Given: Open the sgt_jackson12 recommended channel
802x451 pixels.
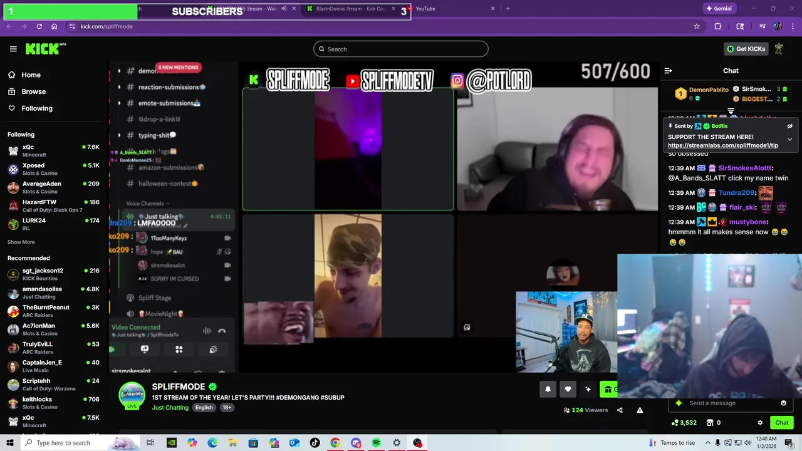Looking at the screenshot, I should 53,274.
